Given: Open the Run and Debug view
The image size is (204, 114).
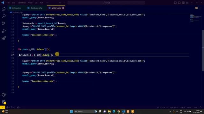Looking at the screenshot, I should coord(4,31).
